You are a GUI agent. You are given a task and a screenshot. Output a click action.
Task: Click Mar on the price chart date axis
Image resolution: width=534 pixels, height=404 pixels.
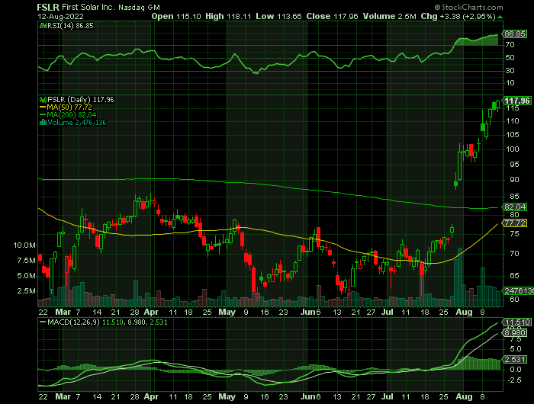[63, 312]
